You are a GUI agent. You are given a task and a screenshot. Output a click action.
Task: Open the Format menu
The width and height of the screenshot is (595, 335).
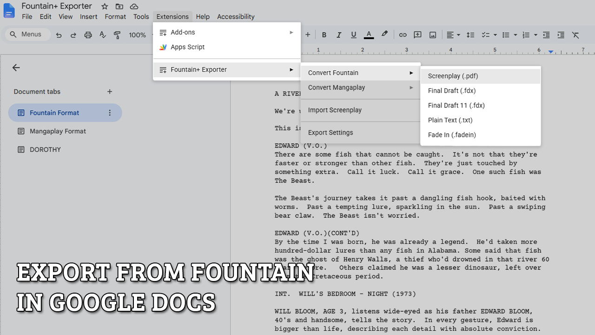(x=115, y=17)
